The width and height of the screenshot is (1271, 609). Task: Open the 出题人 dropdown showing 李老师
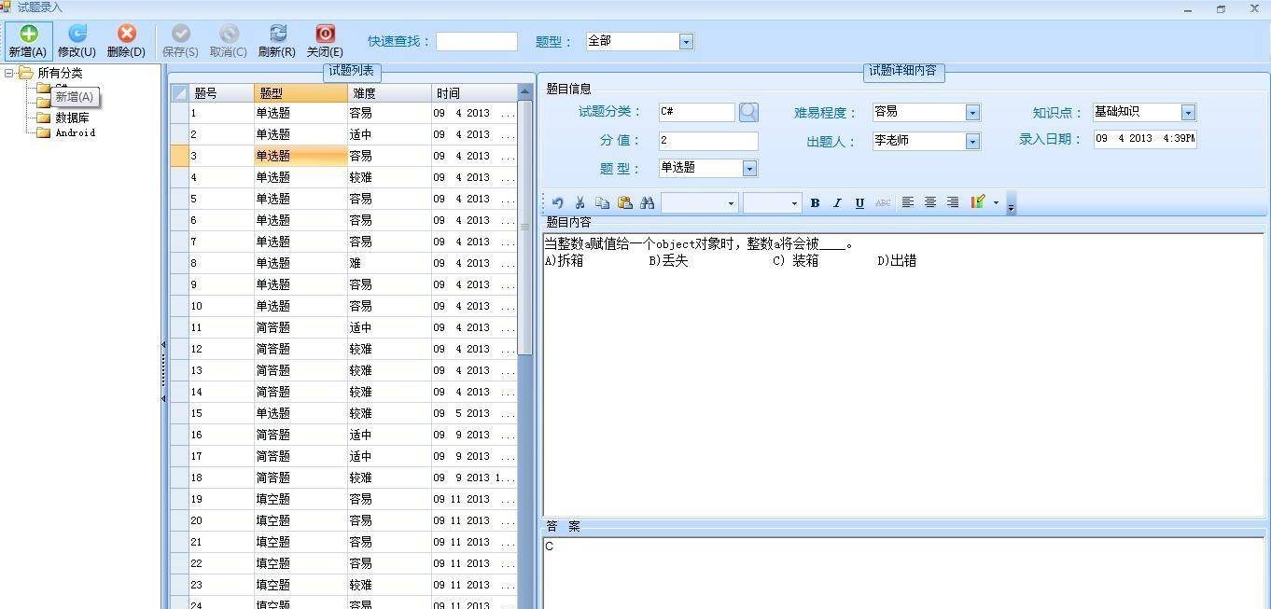pos(972,142)
